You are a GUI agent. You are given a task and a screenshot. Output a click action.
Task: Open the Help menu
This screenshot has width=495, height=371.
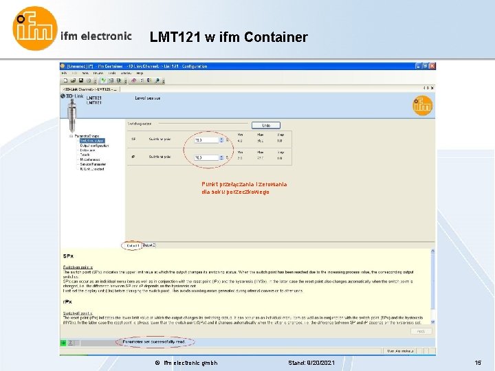pos(140,74)
